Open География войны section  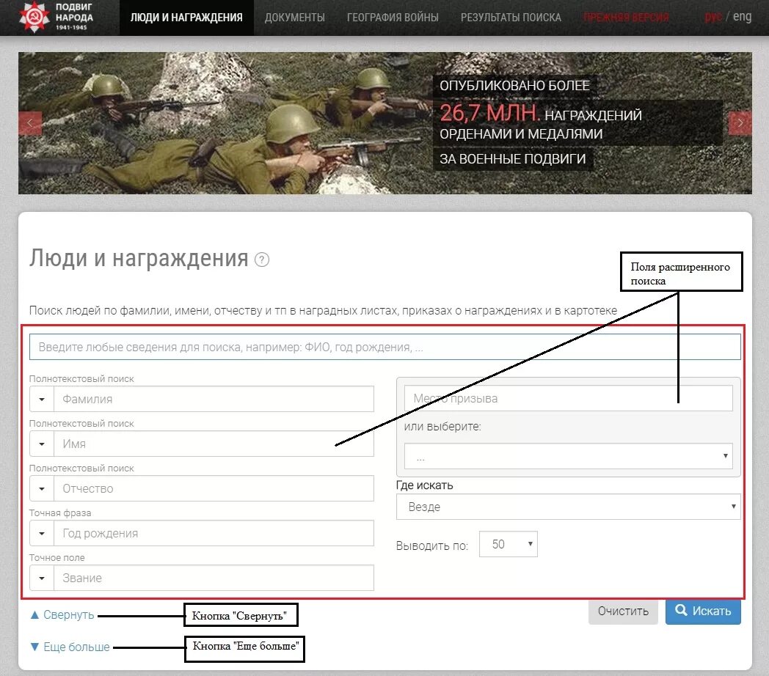(x=393, y=18)
